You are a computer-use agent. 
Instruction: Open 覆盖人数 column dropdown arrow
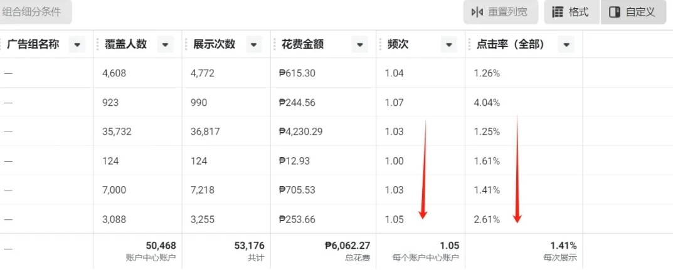(166, 44)
